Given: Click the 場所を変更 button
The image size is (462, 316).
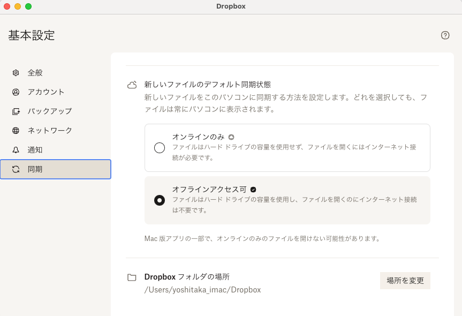Looking at the screenshot, I should (405, 281).
